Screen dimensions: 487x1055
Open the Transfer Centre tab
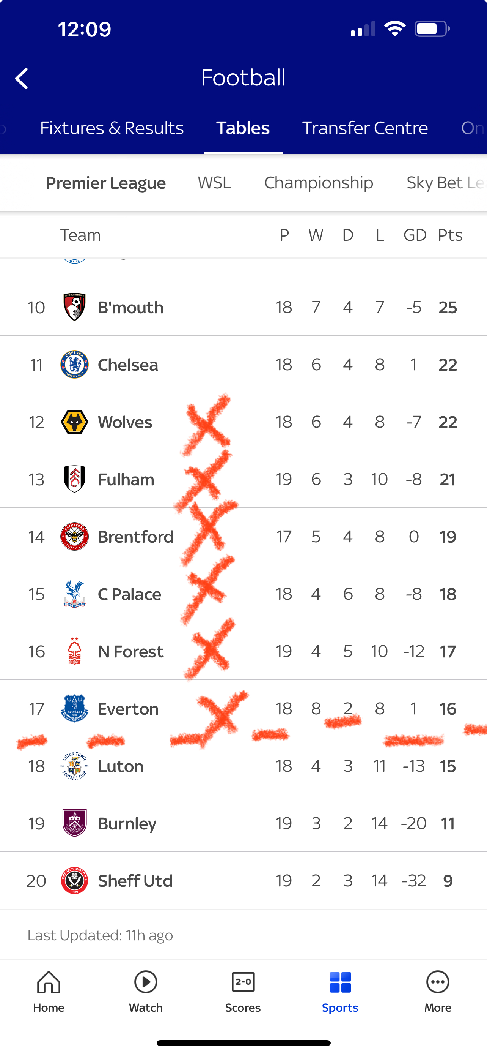[365, 128]
